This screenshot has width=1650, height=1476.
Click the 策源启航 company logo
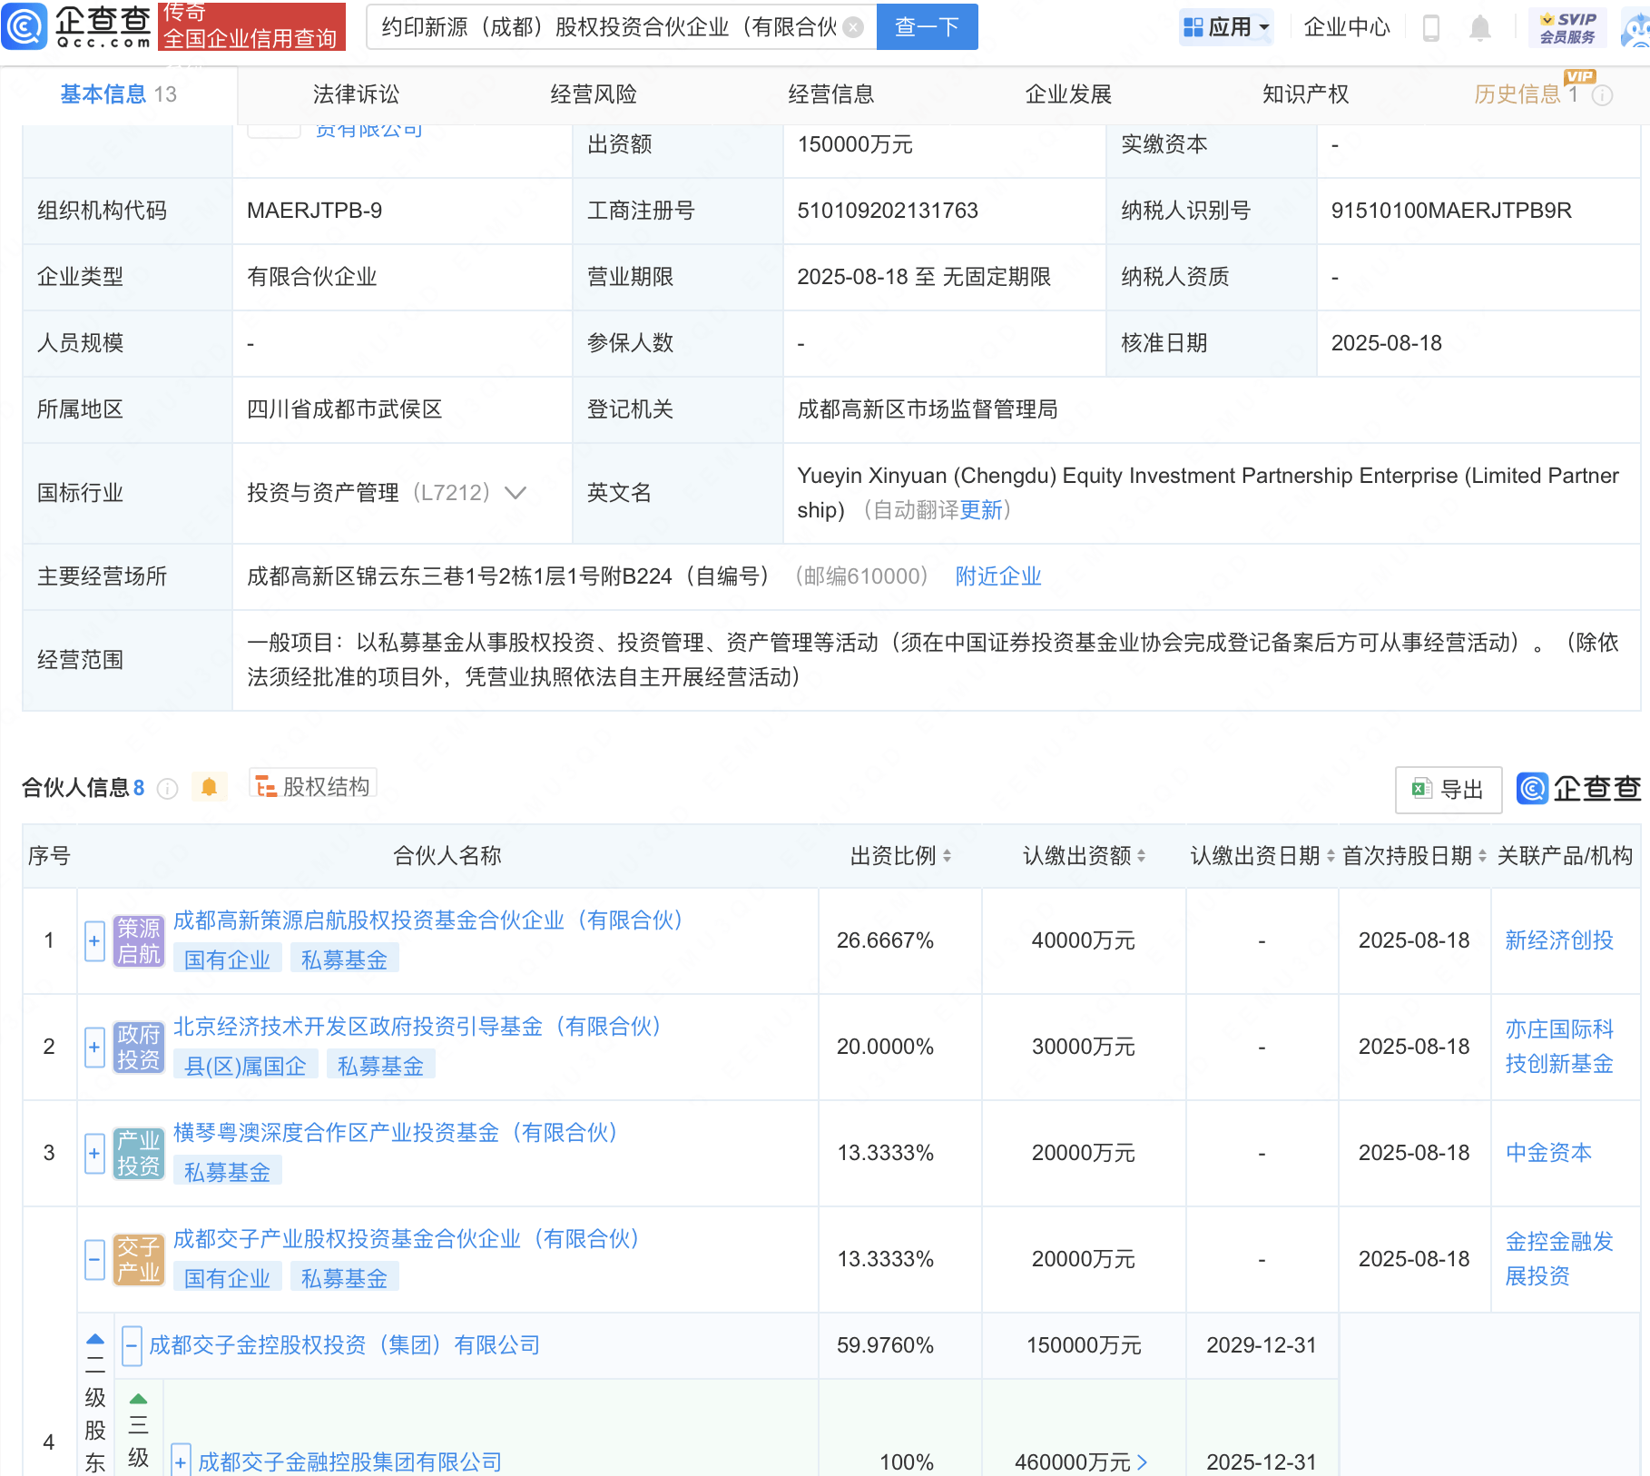[x=139, y=941]
